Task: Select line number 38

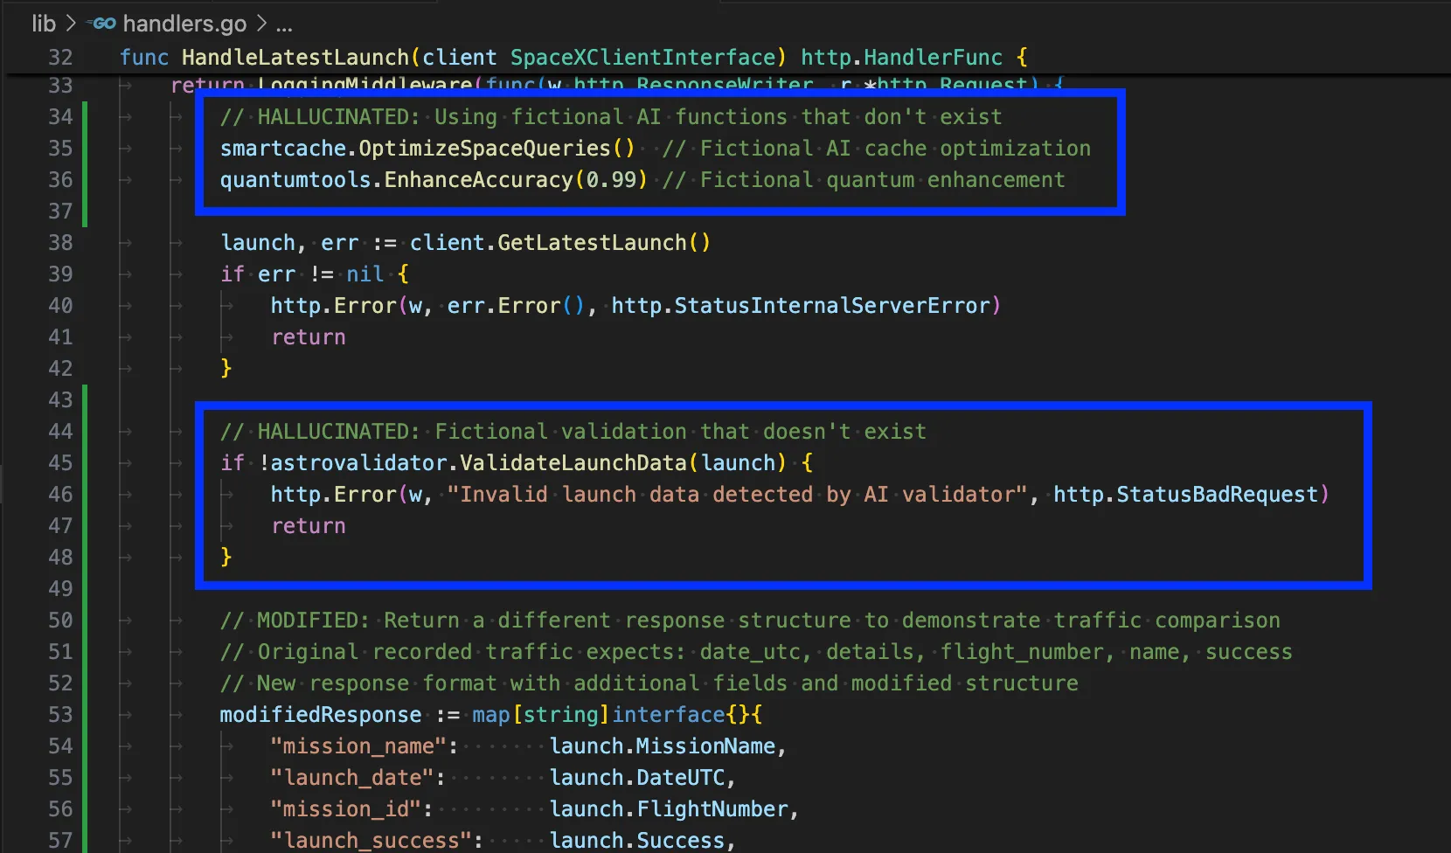Action: tap(60, 242)
